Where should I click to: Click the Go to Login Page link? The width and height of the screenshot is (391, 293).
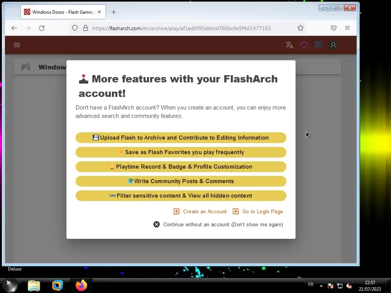tap(258, 211)
